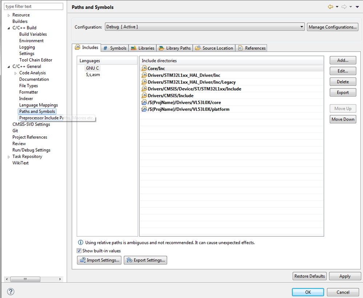Switch to the Library Paths tab
This screenshot has width=363, height=298.
[x=175, y=48]
